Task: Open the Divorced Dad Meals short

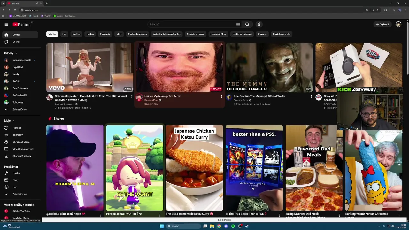Action: (314, 168)
